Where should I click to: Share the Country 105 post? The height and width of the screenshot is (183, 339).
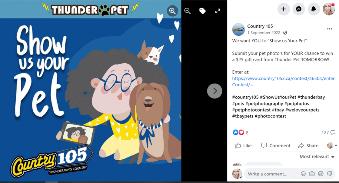[x=308, y=145]
